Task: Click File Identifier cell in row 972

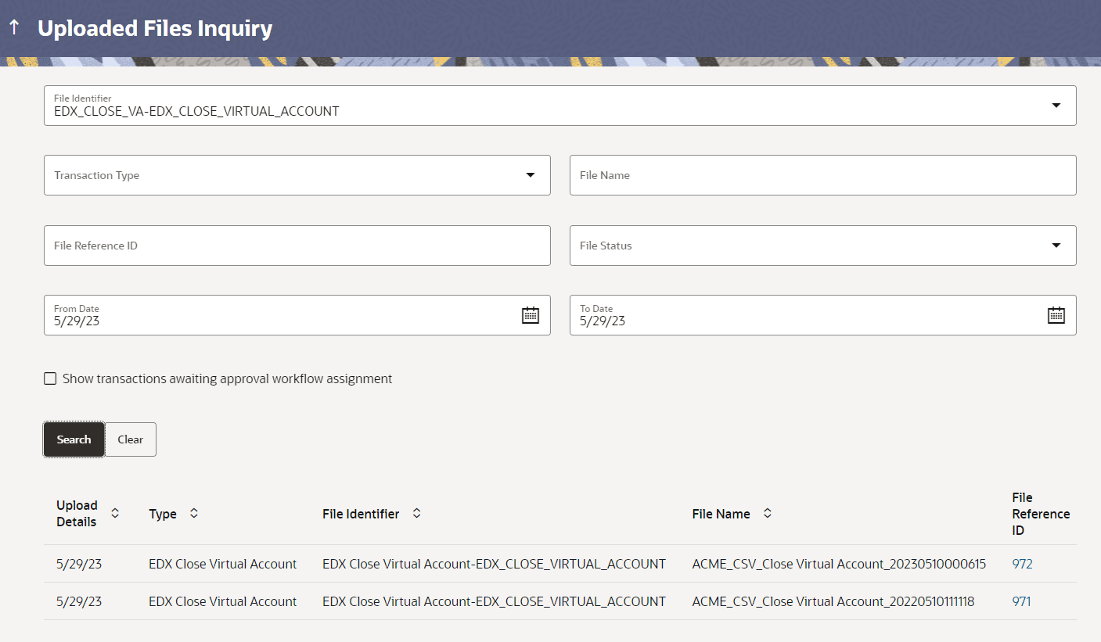Action: tap(494, 564)
